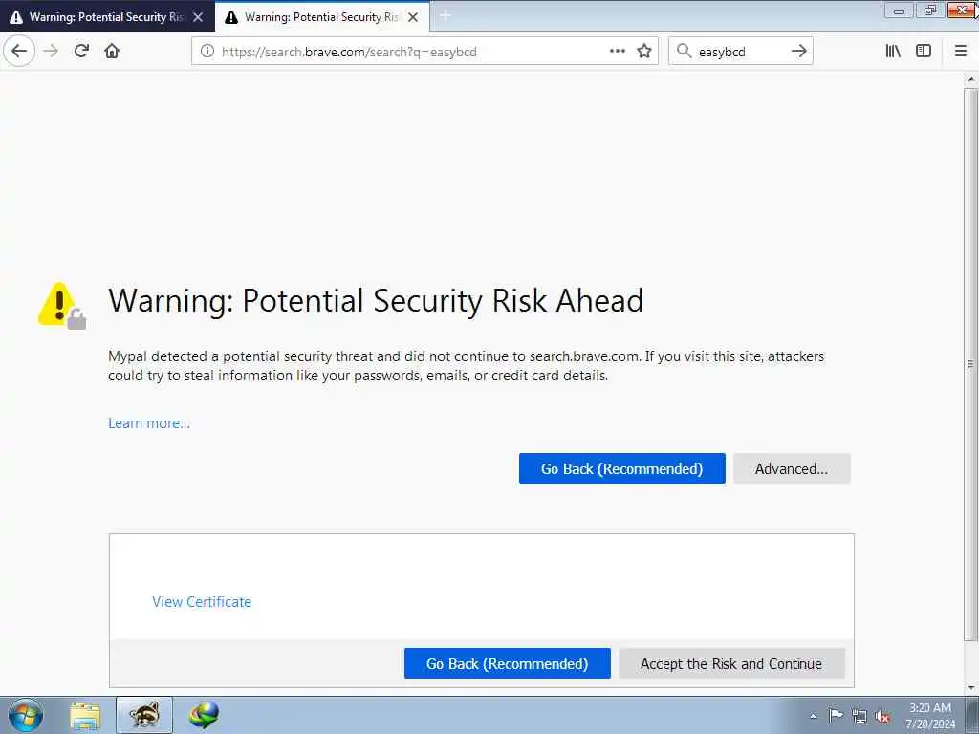
Task: Open the Learn more link
Action: click(149, 423)
